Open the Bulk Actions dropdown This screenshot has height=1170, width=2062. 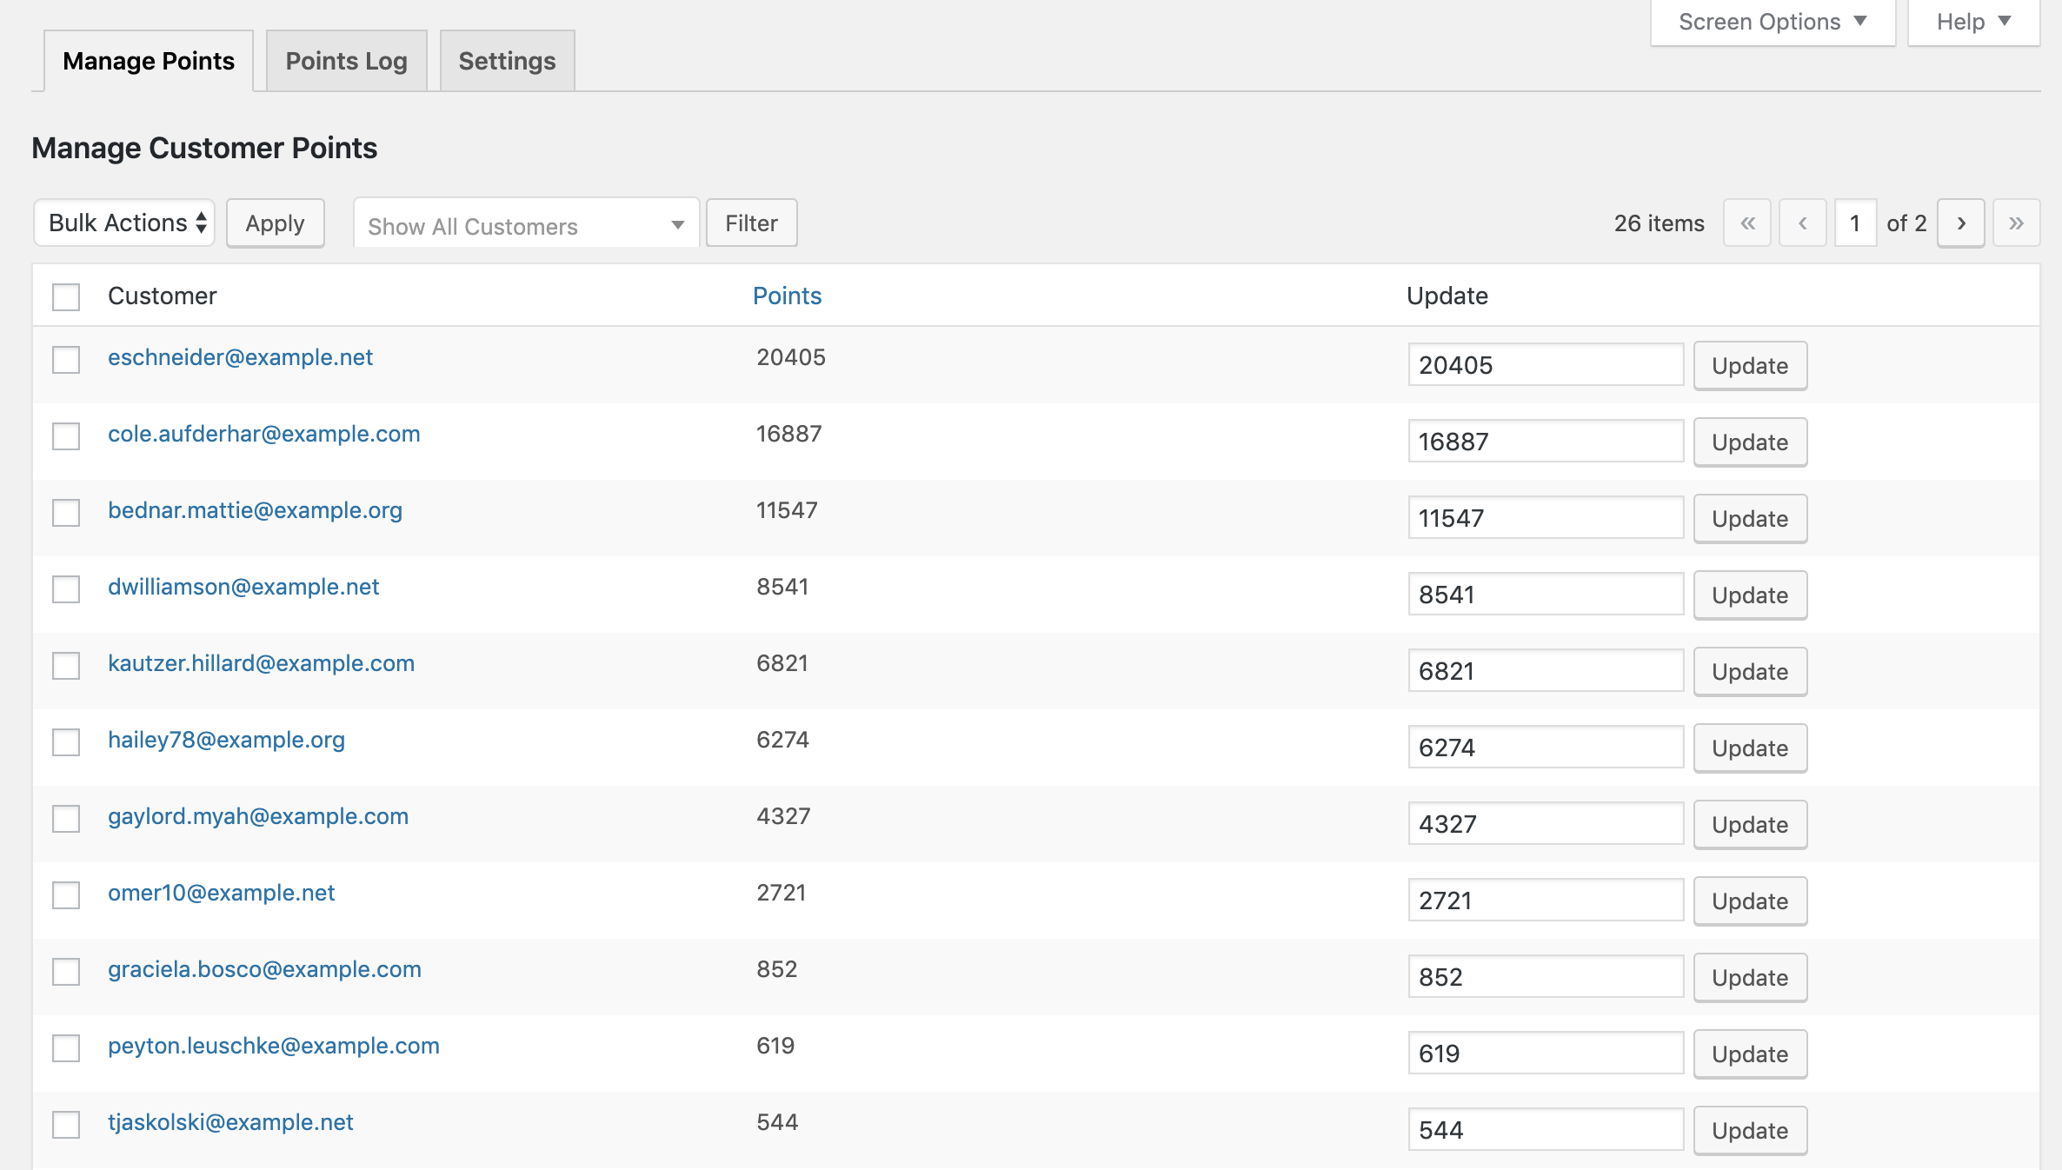(123, 223)
